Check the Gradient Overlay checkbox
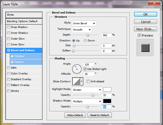 pos(8,79)
